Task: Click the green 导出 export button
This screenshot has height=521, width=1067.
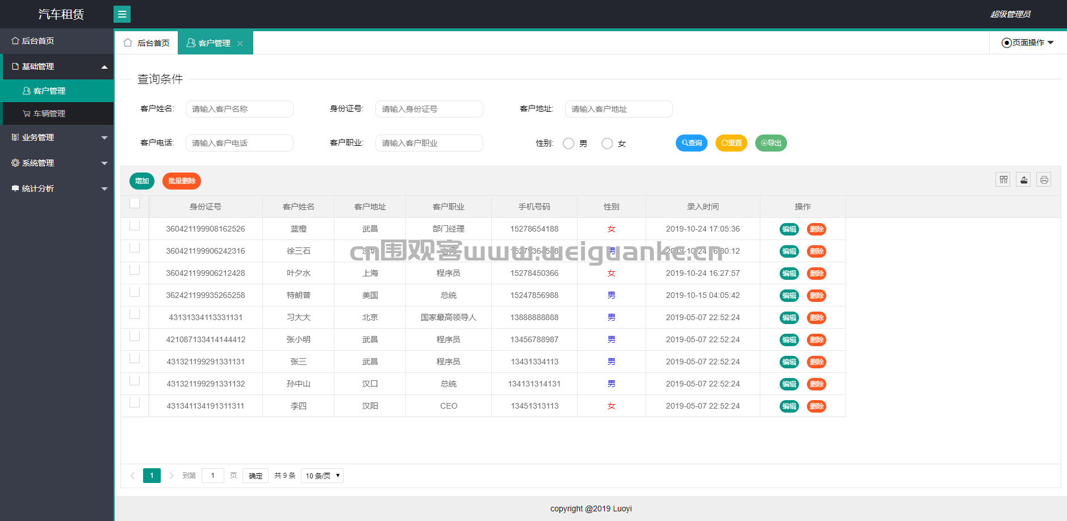Action: (771, 143)
